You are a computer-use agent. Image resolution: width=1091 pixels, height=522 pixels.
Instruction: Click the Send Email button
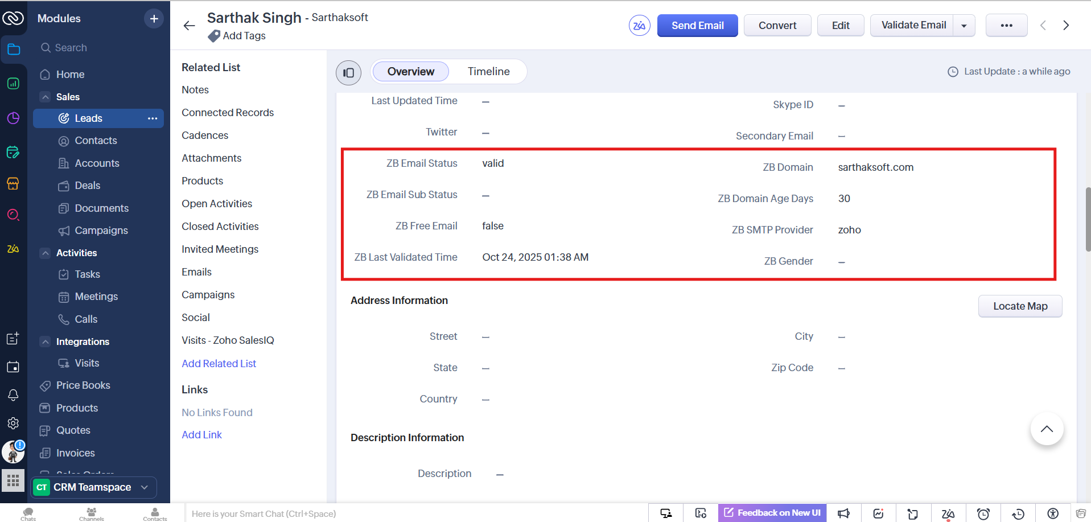coord(697,26)
